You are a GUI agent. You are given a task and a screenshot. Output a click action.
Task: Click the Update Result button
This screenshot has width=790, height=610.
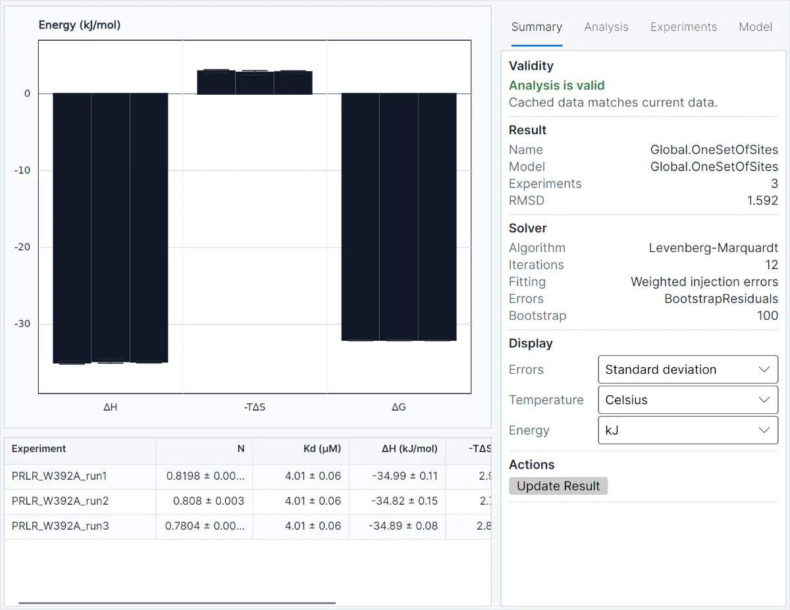tap(558, 486)
